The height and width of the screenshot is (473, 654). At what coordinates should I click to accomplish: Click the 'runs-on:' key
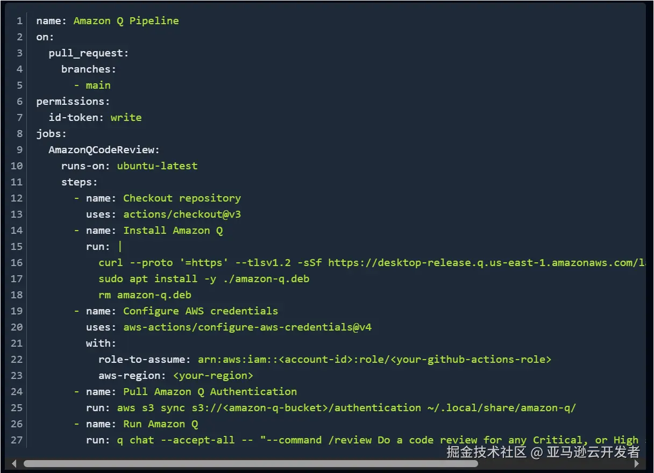tap(86, 166)
